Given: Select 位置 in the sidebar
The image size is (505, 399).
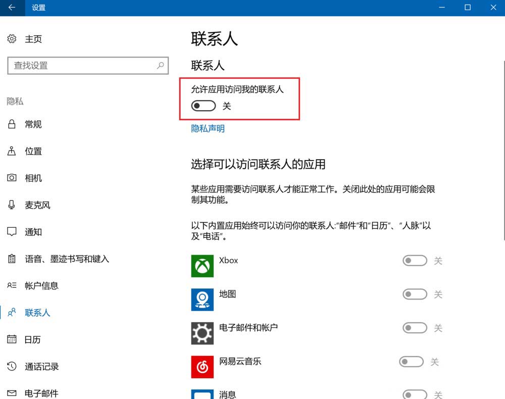Looking at the screenshot, I should tap(33, 152).
